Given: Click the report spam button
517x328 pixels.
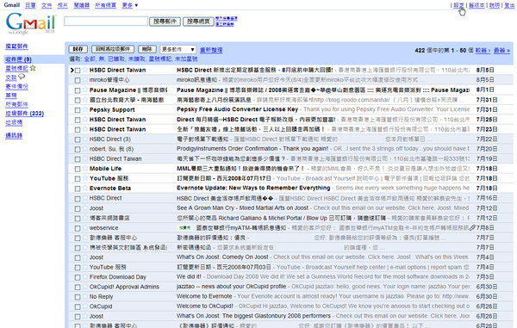Looking at the screenshot, I should [113, 49].
